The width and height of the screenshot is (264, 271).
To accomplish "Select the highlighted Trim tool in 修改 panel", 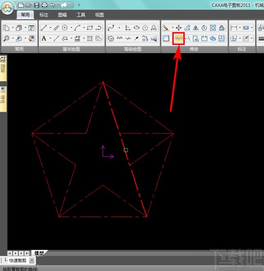I will point(179,39).
